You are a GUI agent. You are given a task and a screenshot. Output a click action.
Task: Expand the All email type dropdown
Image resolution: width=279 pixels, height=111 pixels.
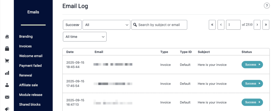[107, 25]
